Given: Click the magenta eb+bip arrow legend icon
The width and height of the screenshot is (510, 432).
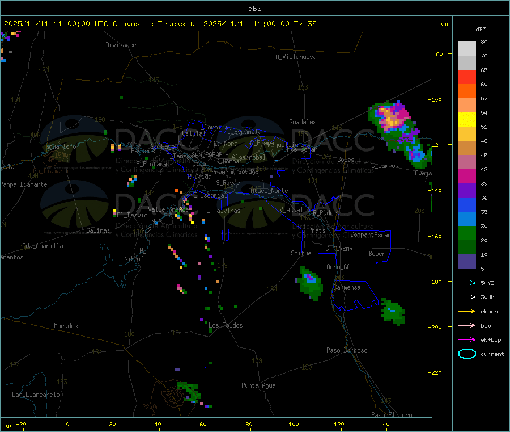Looking at the screenshot, I should [x=467, y=340].
